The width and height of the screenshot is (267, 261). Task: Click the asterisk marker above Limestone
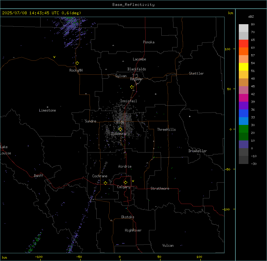47,107
